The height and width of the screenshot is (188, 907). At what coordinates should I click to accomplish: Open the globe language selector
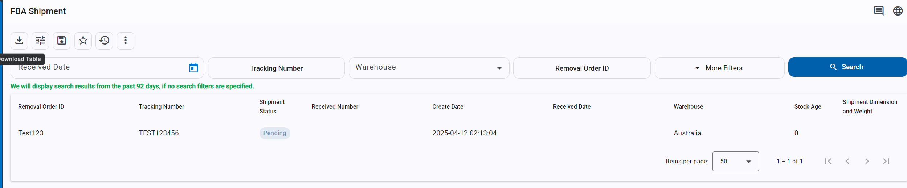(x=898, y=11)
